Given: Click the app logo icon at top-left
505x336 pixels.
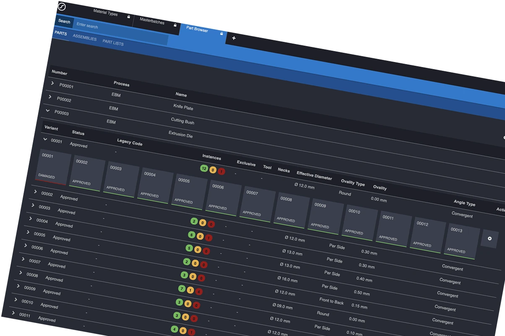Looking at the screenshot, I should 62,7.
